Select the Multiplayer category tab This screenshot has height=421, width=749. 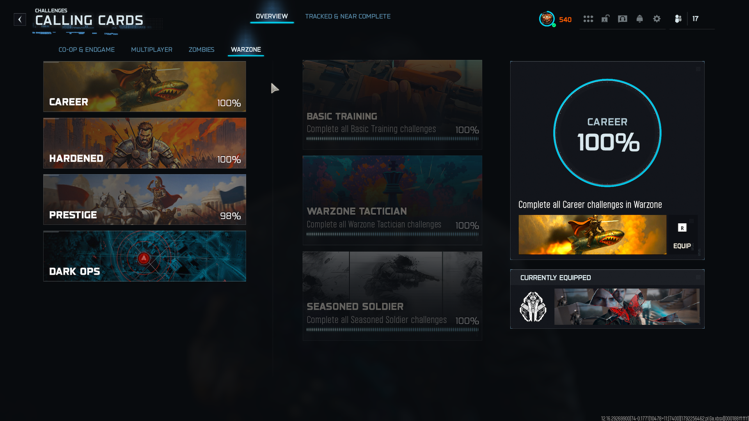pyautogui.click(x=152, y=50)
